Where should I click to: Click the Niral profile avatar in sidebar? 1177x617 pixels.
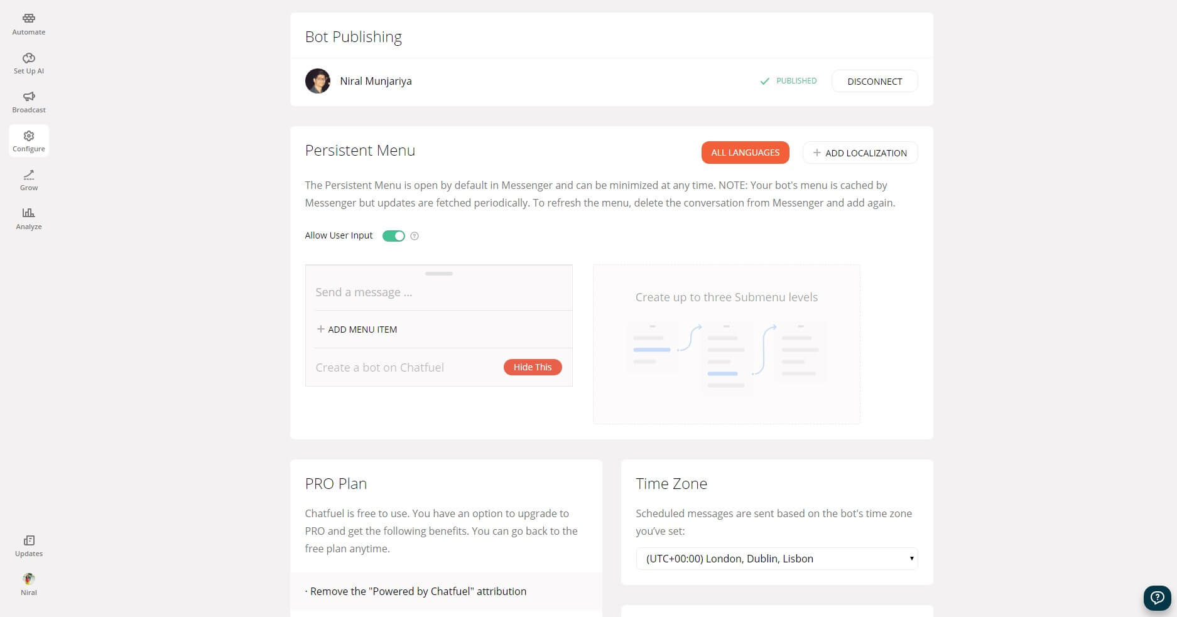29,579
